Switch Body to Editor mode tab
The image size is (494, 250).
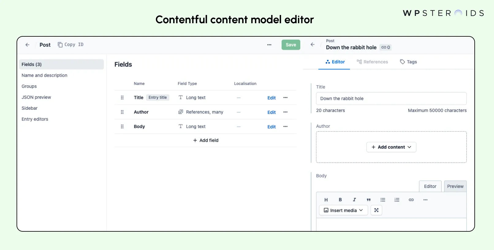430,186
